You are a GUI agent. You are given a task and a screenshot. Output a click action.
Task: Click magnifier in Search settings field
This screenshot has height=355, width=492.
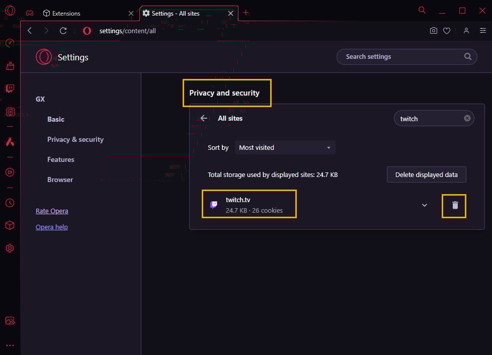pos(467,56)
